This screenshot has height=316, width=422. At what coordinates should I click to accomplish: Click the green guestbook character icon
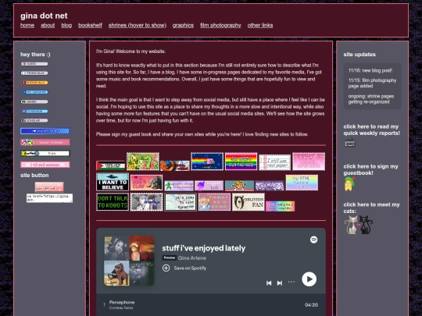pyautogui.click(x=349, y=184)
